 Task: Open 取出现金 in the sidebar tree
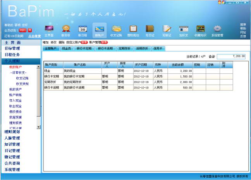coord(15,106)
